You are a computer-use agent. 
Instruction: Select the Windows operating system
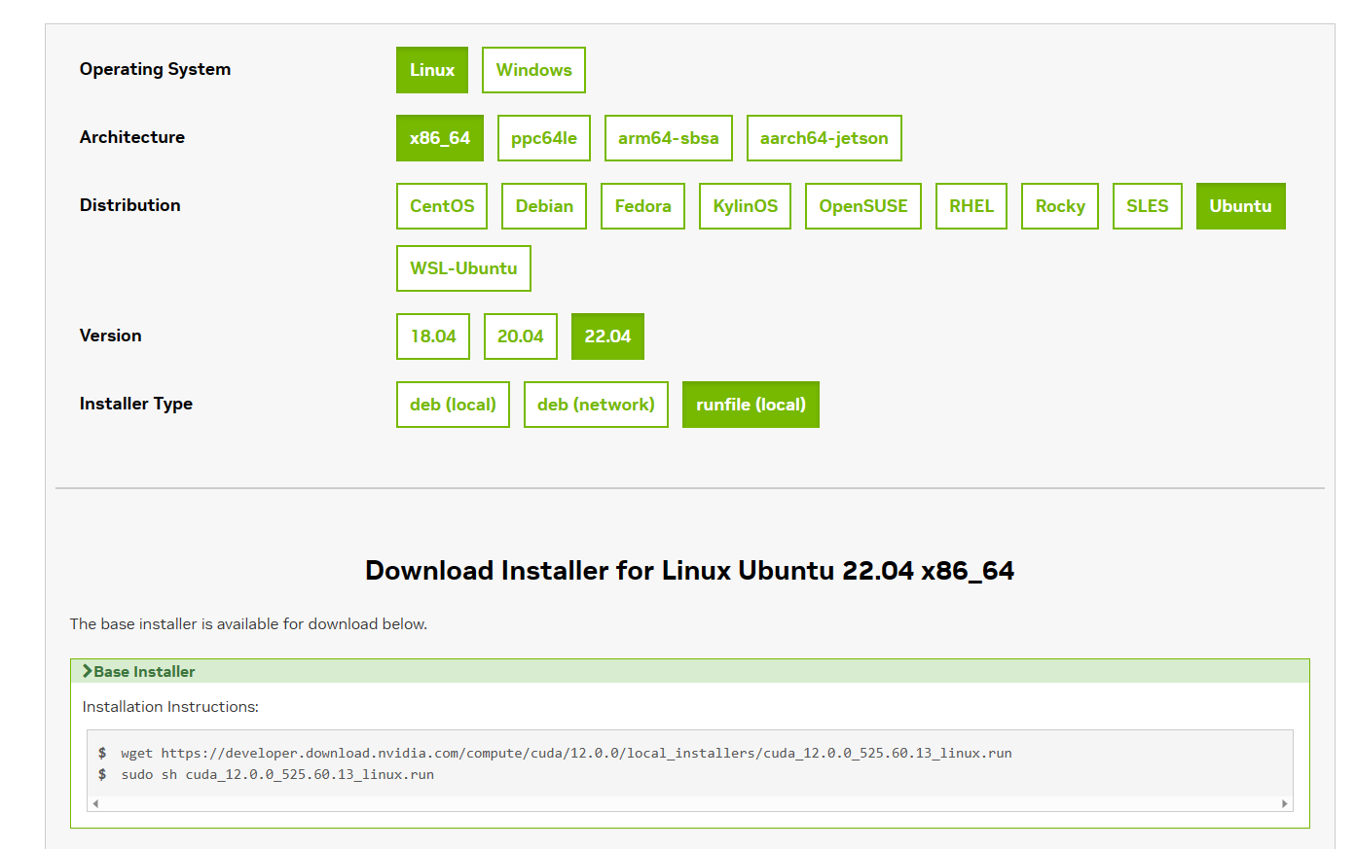(x=533, y=70)
